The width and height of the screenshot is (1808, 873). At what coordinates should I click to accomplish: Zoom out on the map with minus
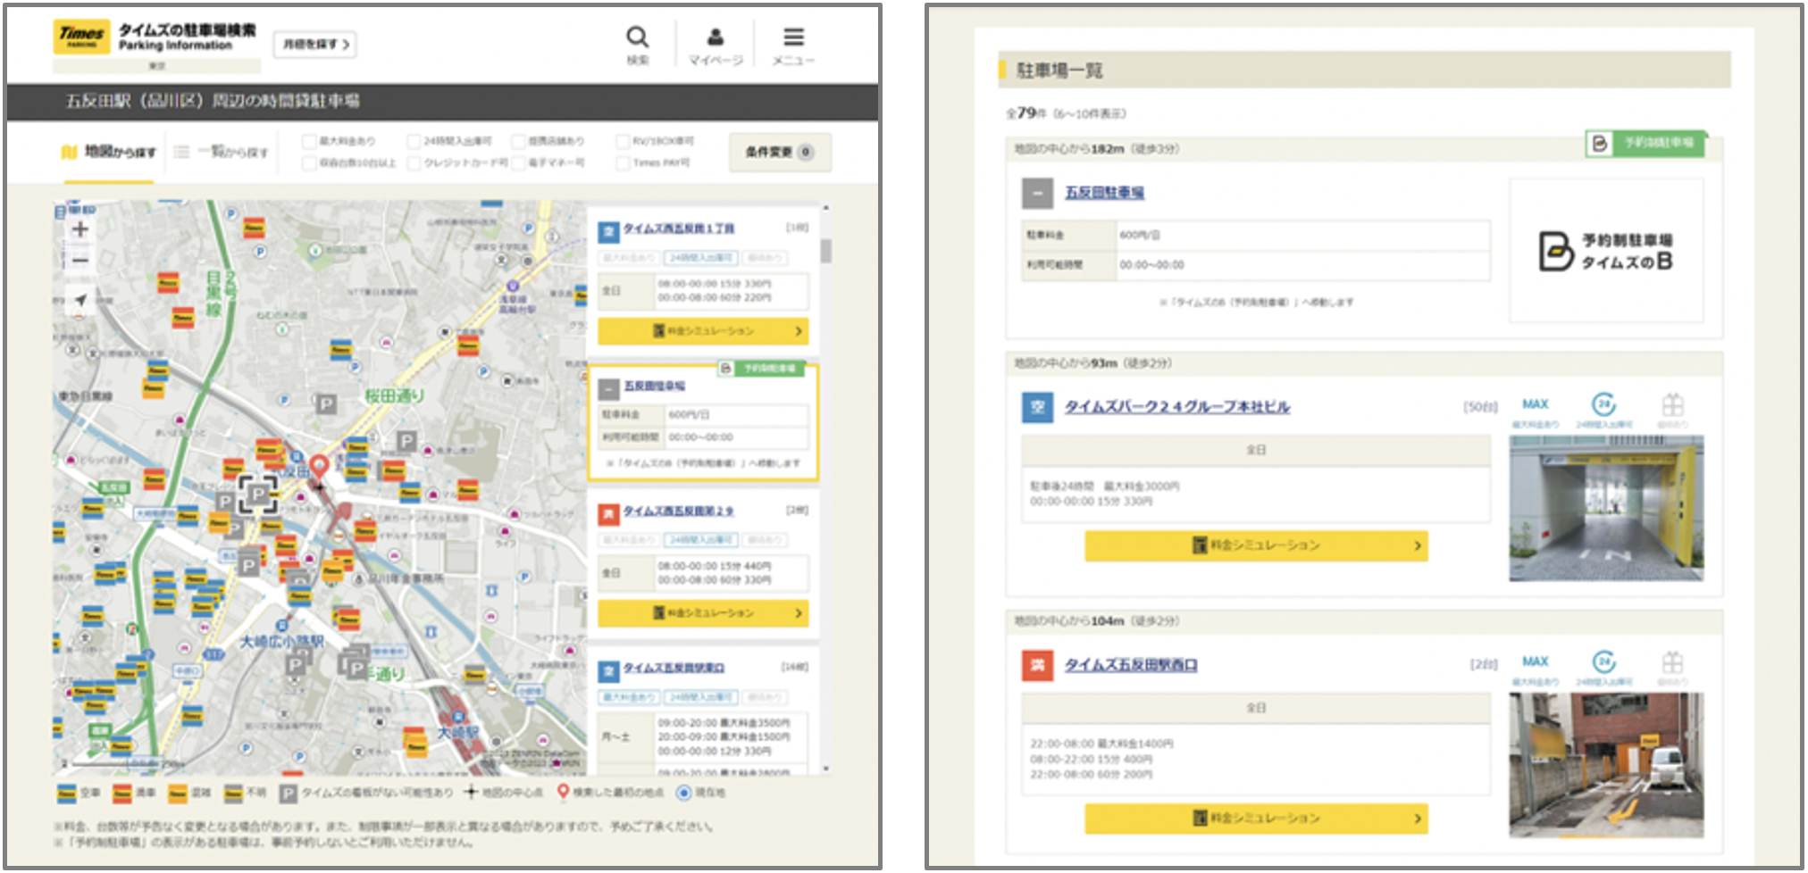coord(80,261)
